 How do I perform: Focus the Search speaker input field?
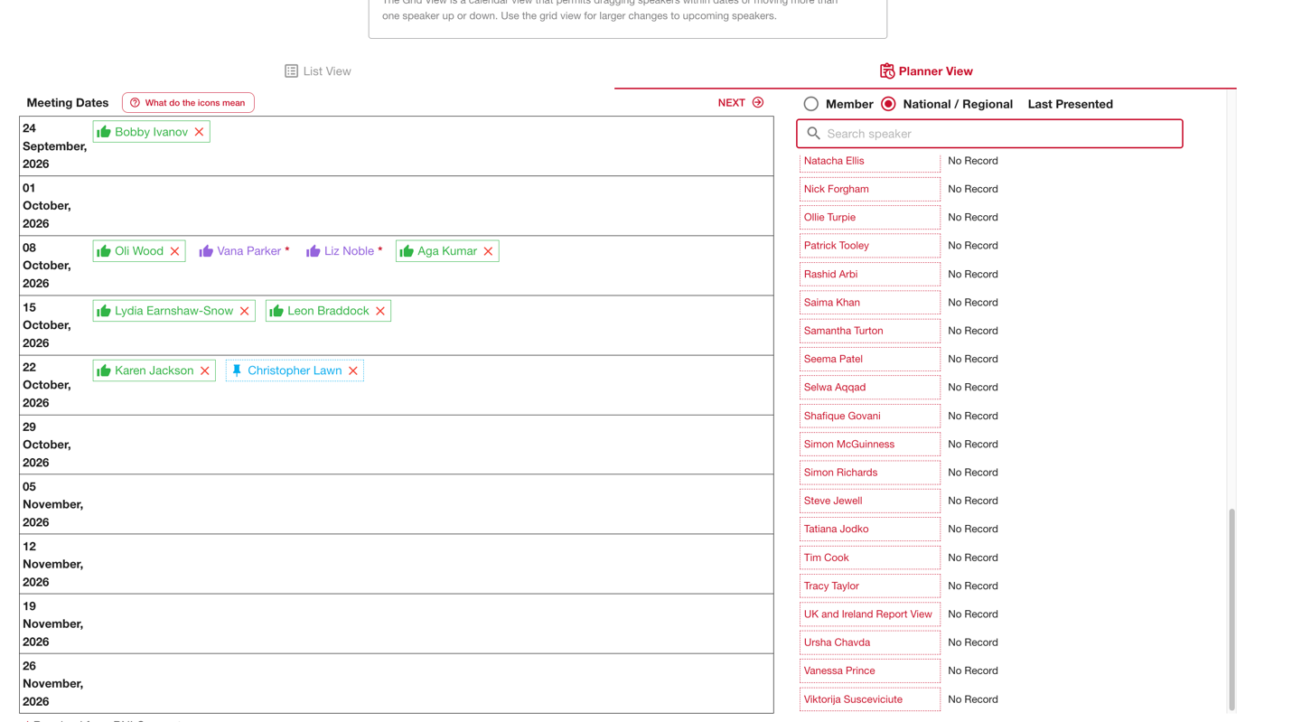coord(989,134)
